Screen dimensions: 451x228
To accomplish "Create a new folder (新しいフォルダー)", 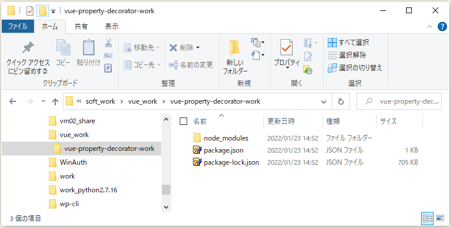I will [235, 56].
